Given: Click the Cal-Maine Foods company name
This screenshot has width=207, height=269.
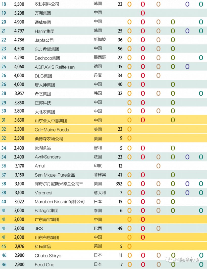Looking at the screenshot, I should tap(52, 130).
